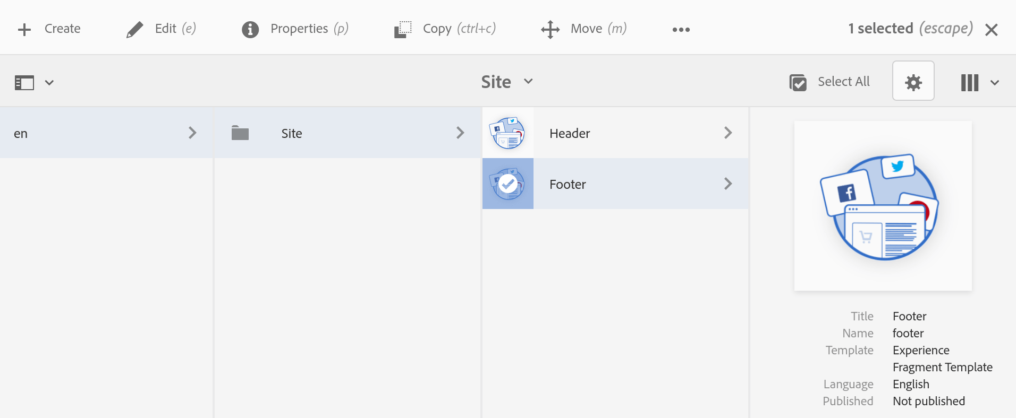
Task: Open Properties via the info icon
Action: pyautogui.click(x=250, y=30)
